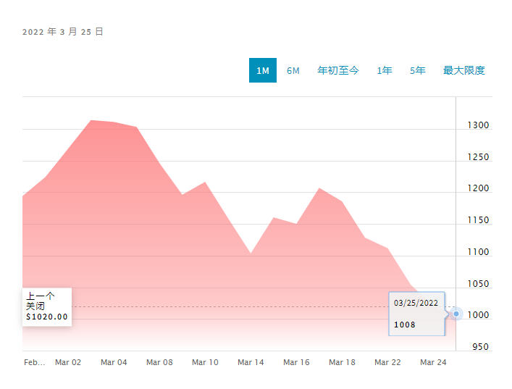Open the 最大限度 maximum range view
The width and height of the screenshot is (512, 389).
click(464, 70)
